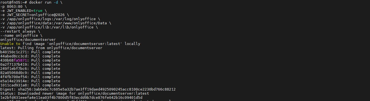The height and width of the screenshot is (101, 370).
Task: Click the yellow 'Unable to' warning text
Action: coord(11,44)
